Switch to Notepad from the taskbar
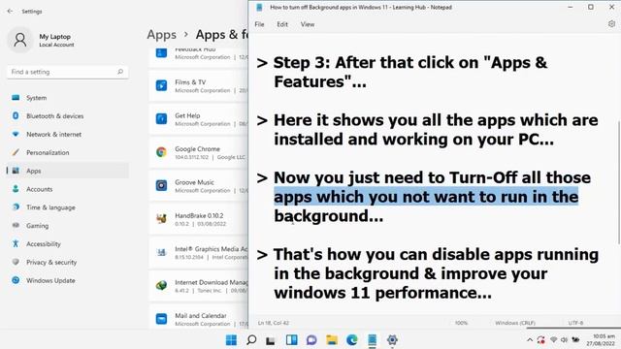621x349 pixels. pos(372,339)
